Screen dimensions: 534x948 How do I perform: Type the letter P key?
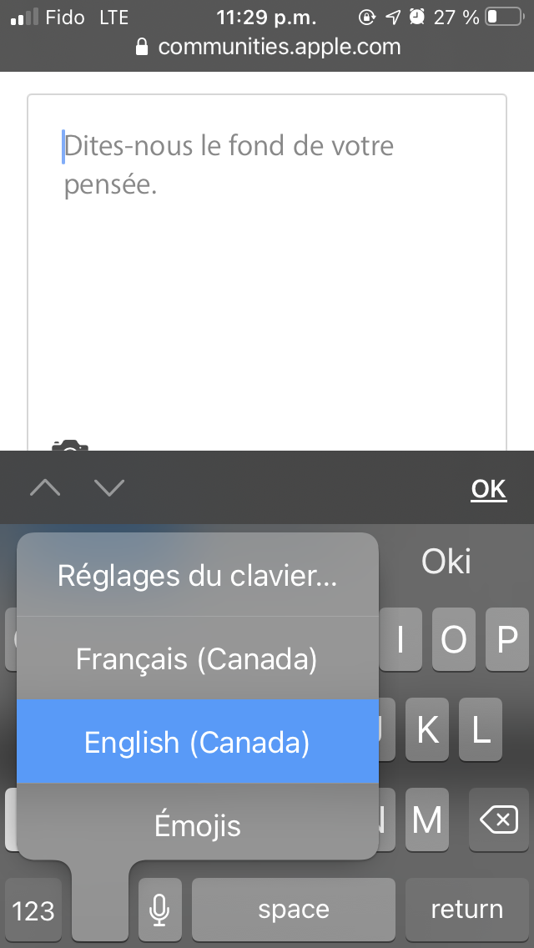tap(506, 639)
